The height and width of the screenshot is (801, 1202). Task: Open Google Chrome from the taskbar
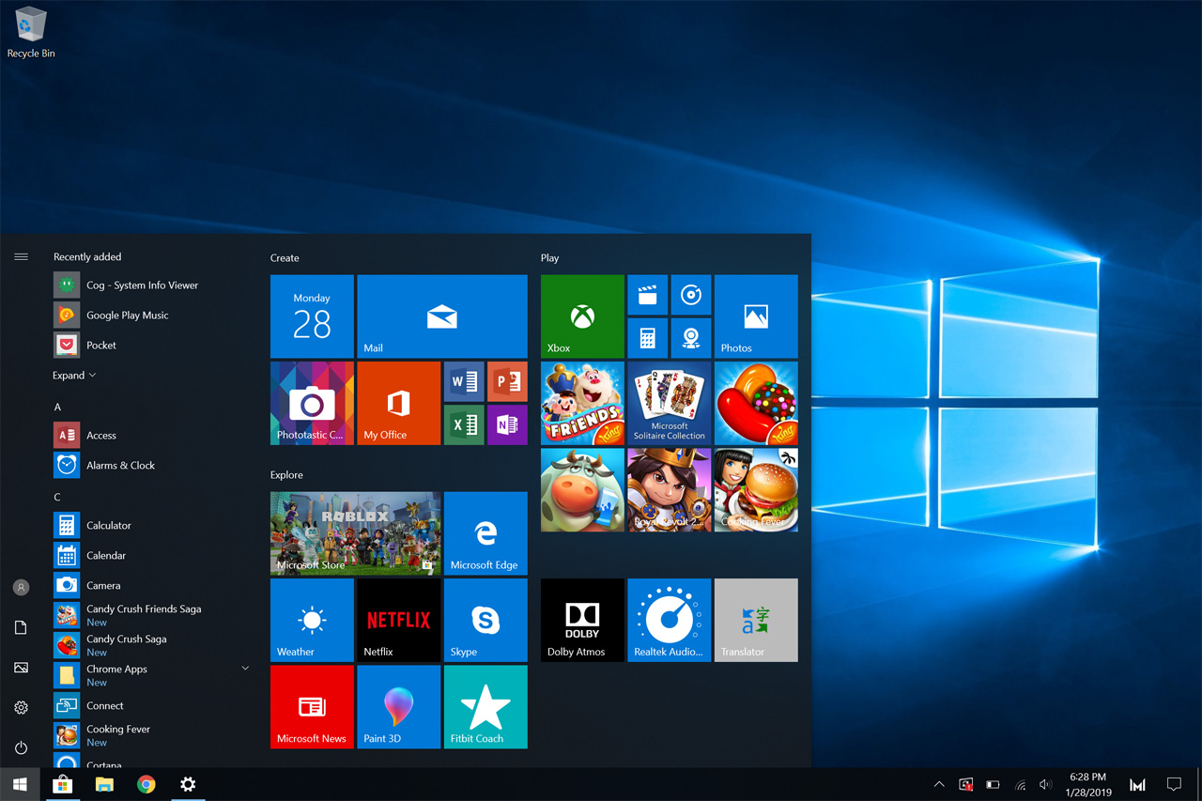click(x=146, y=784)
